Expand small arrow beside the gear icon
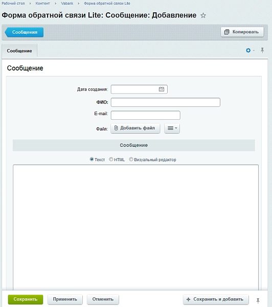The height and width of the screenshot is (307, 272). (x=254, y=51)
